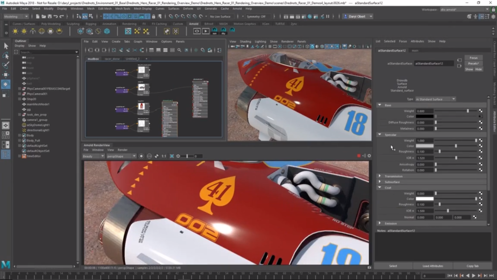The image size is (497, 280).
Task: Click the Presets button in Attribute Editor
Action: pos(473,64)
